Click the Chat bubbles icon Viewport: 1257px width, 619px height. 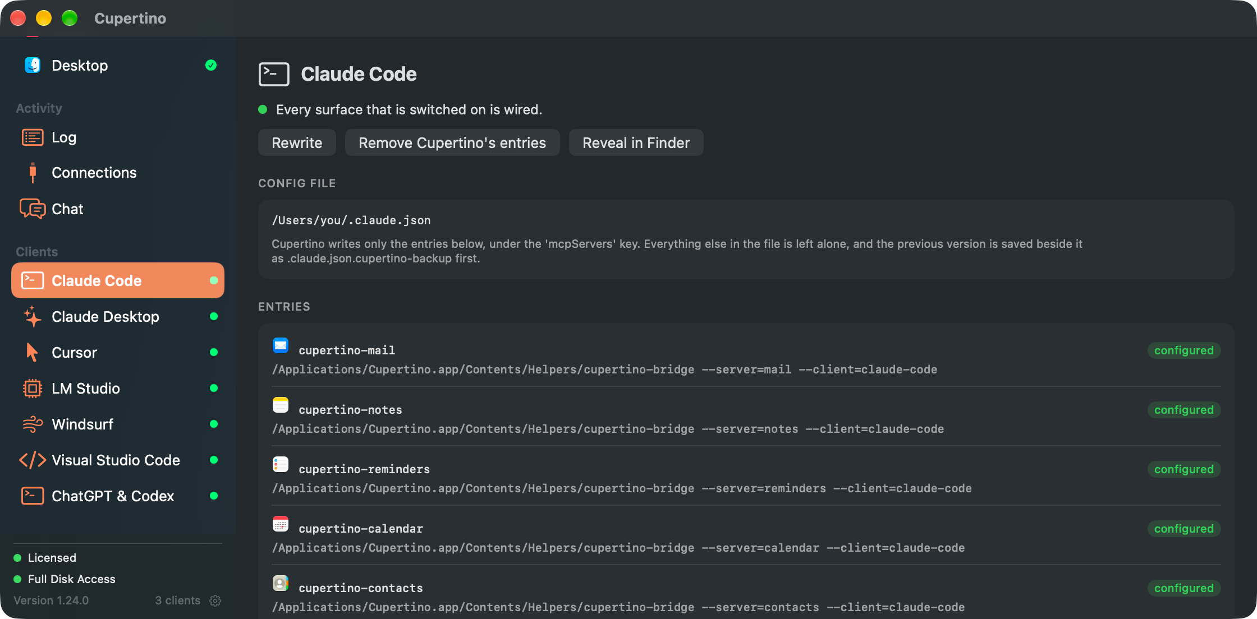33,209
